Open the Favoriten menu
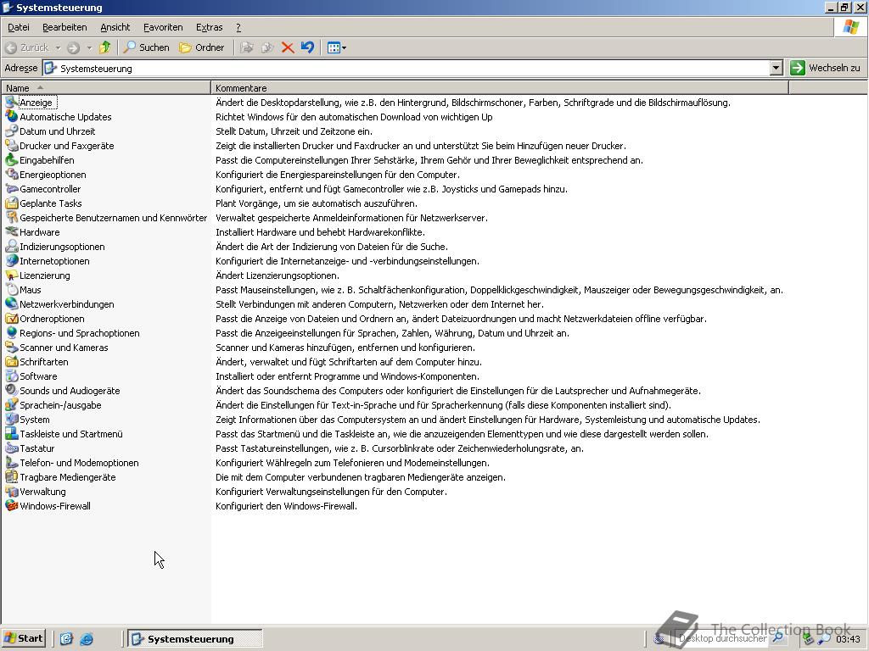This screenshot has height=651, width=869. point(163,27)
